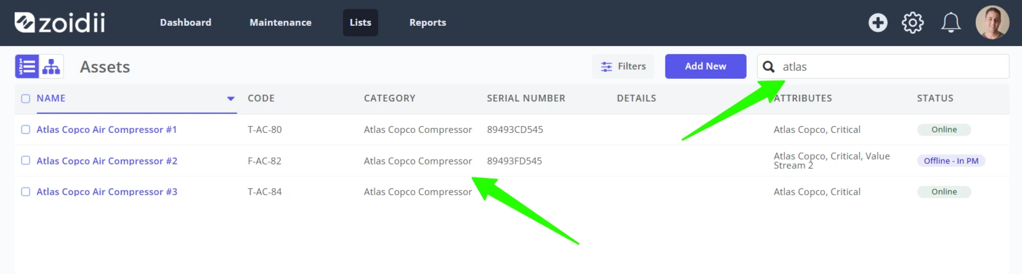The width and height of the screenshot is (1022, 274).
Task: Open Atlas Copco Air Compressor #3 link
Action: pyautogui.click(x=107, y=191)
